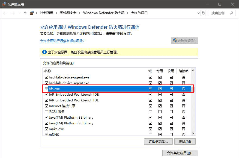Minimize the 允许的应用 window

207,4
